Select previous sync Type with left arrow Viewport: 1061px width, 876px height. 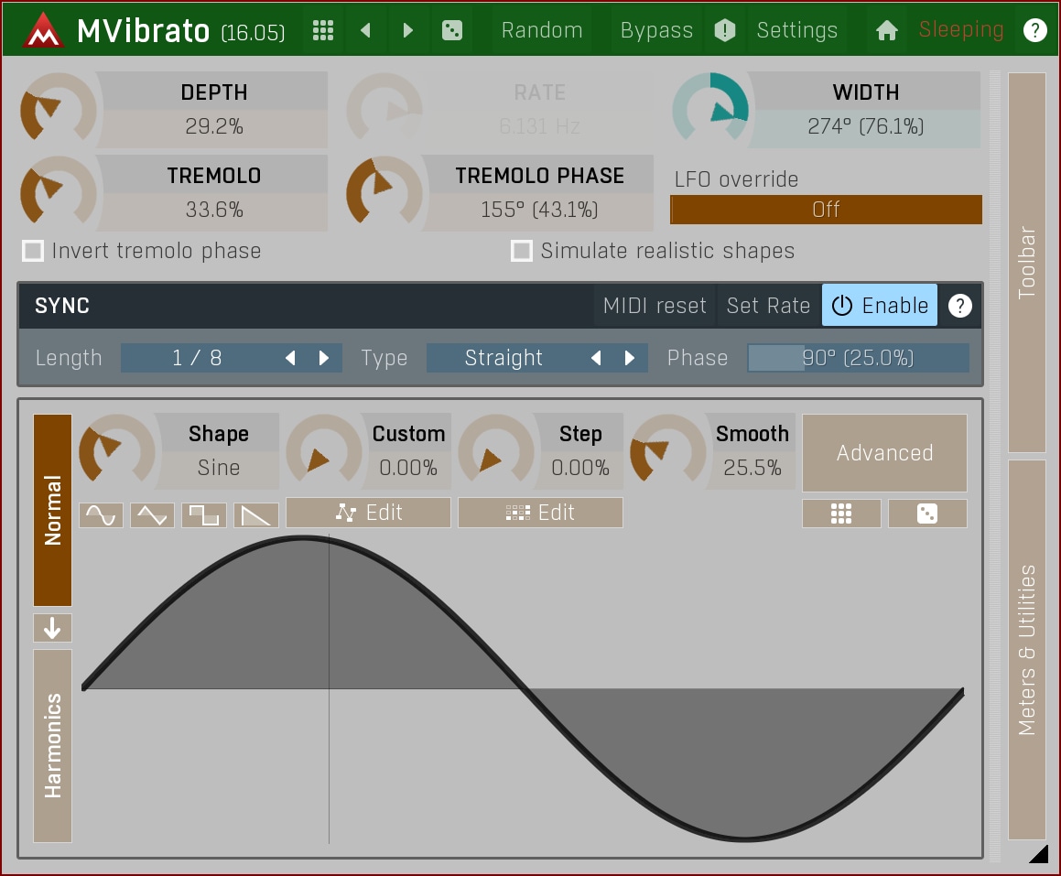(595, 358)
